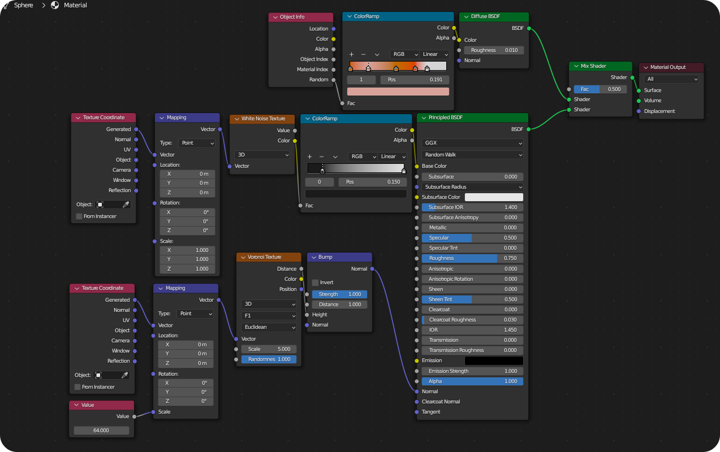The image size is (720, 452).
Task: Open Linear interpolation dropdown in ColorRamp with Pos 0.191
Action: coord(434,54)
